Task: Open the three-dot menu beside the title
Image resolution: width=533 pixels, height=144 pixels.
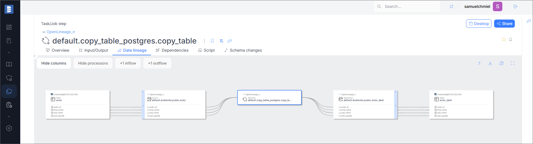Action: (204, 41)
